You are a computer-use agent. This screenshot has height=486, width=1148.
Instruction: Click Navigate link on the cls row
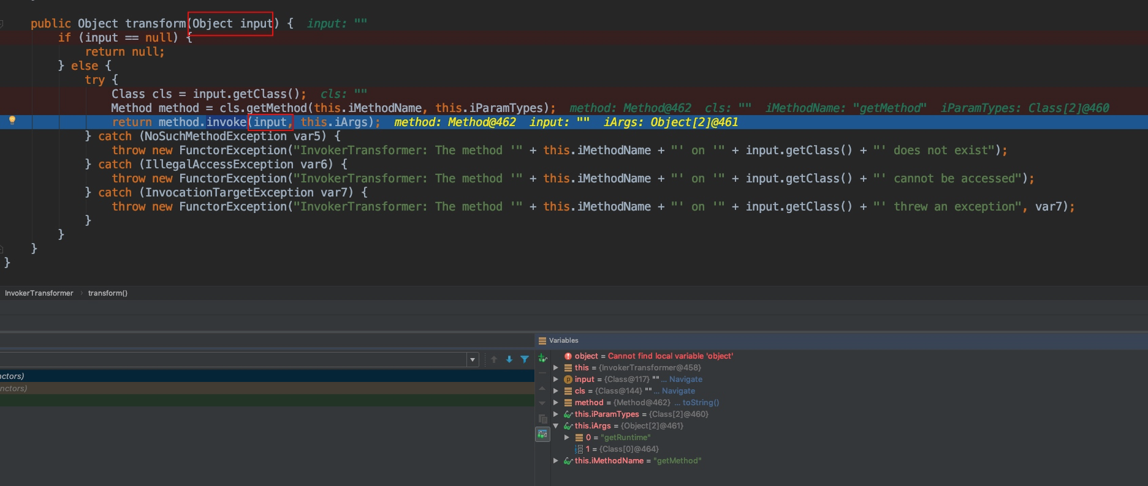[678, 391]
